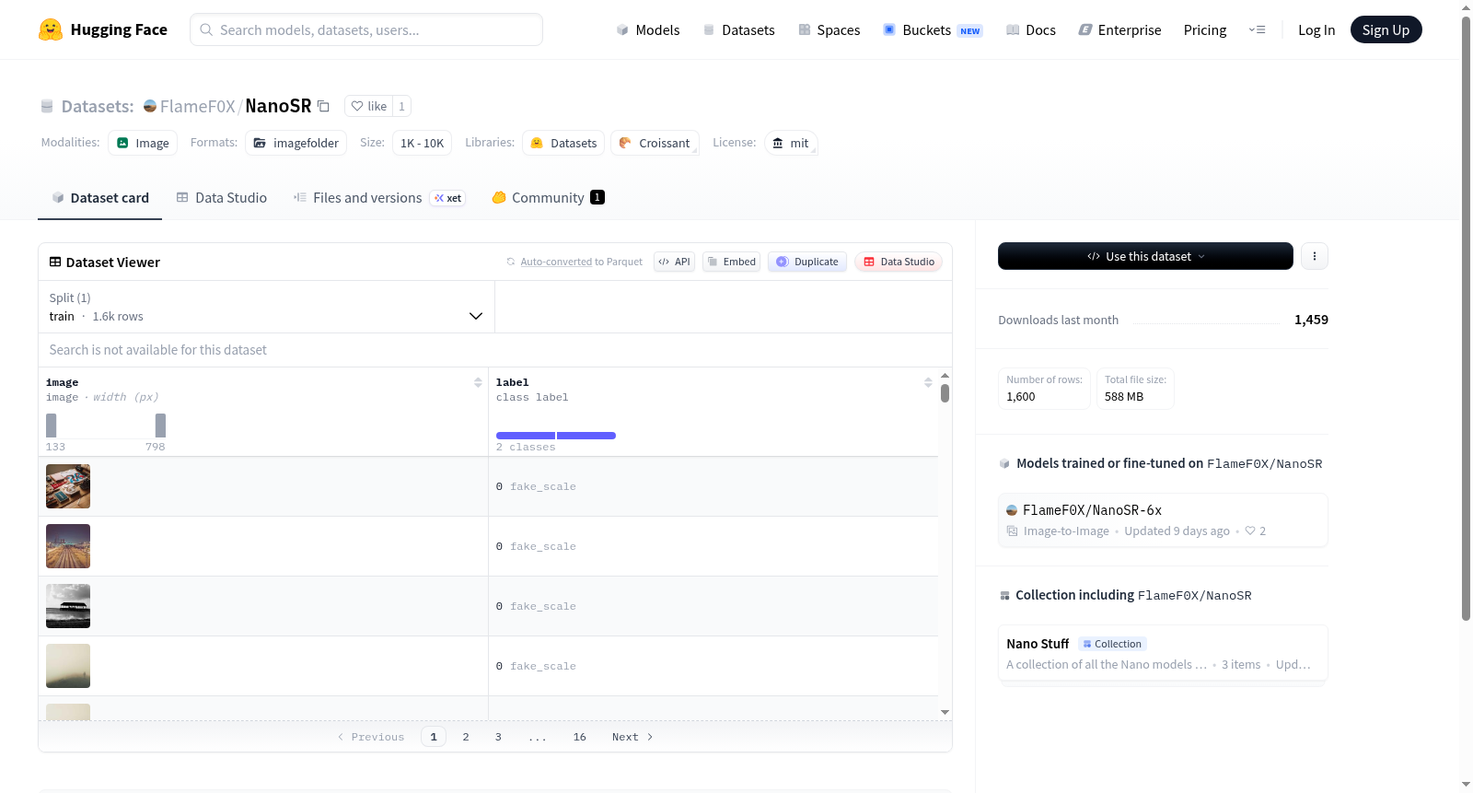Expand the extra navigation menu icon
Image resolution: width=1473 pixels, height=793 pixels.
click(x=1257, y=29)
